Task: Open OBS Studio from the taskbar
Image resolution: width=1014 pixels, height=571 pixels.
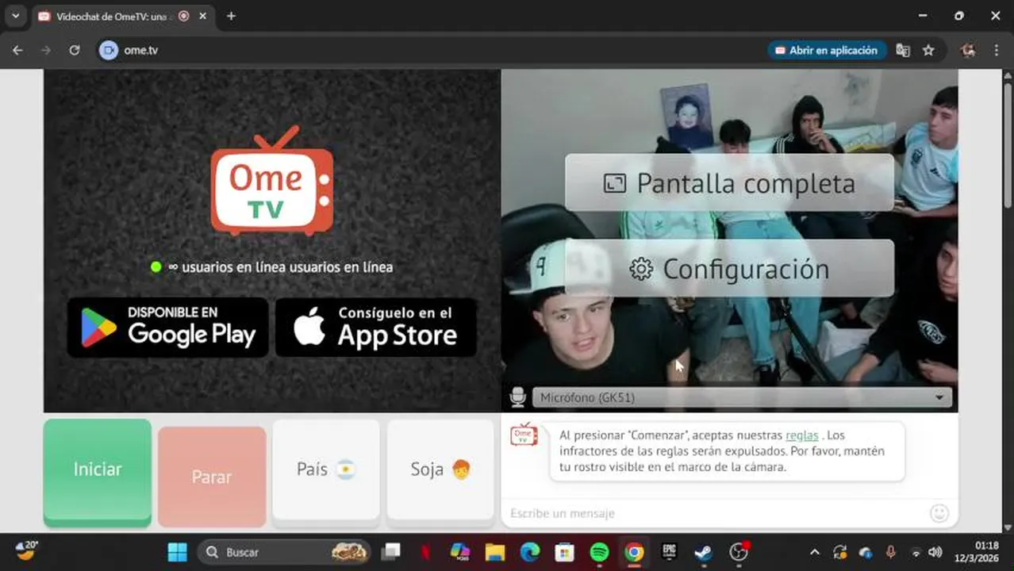Action: tap(739, 552)
